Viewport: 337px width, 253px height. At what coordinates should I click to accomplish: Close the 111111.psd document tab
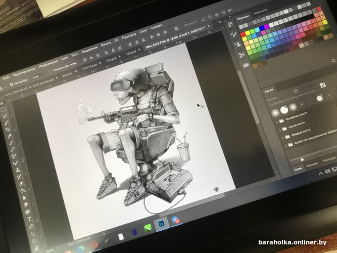coord(100,63)
